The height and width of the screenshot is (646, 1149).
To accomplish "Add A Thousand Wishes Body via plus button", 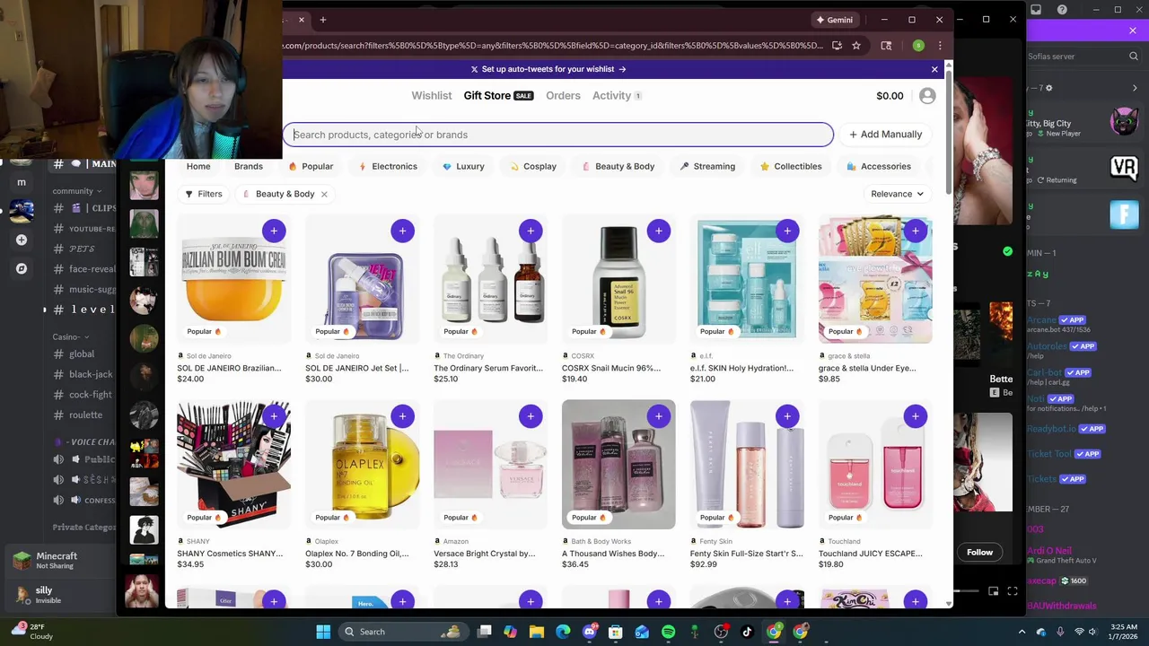I will coord(659,415).
